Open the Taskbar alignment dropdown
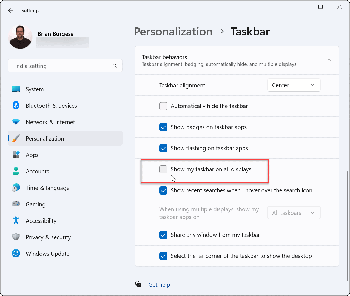 (294, 85)
